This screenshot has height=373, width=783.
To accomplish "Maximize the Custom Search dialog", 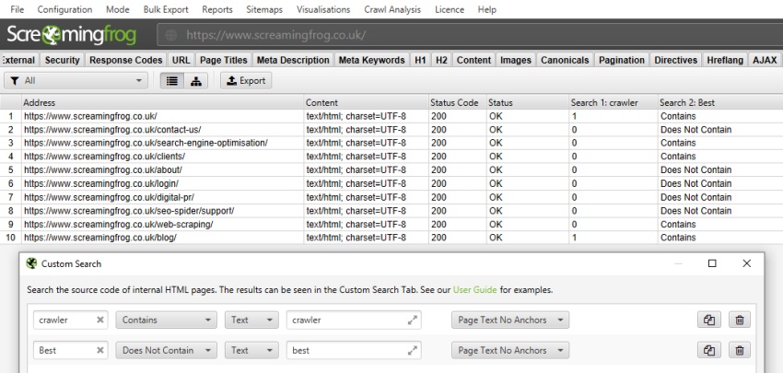I will 712,263.
